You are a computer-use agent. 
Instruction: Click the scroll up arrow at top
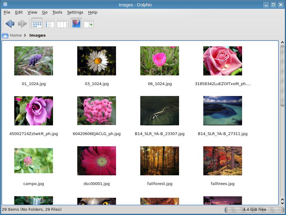click(x=283, y=42)
